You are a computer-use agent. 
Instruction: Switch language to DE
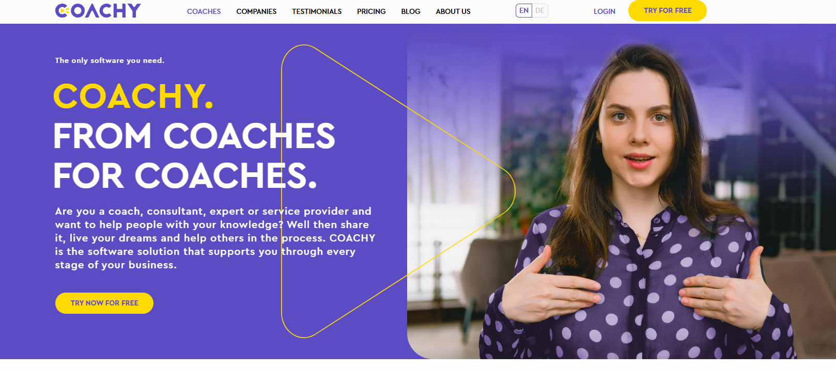[540, 10]
